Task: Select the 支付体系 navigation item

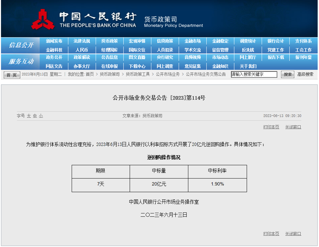Action: (303, 41)
